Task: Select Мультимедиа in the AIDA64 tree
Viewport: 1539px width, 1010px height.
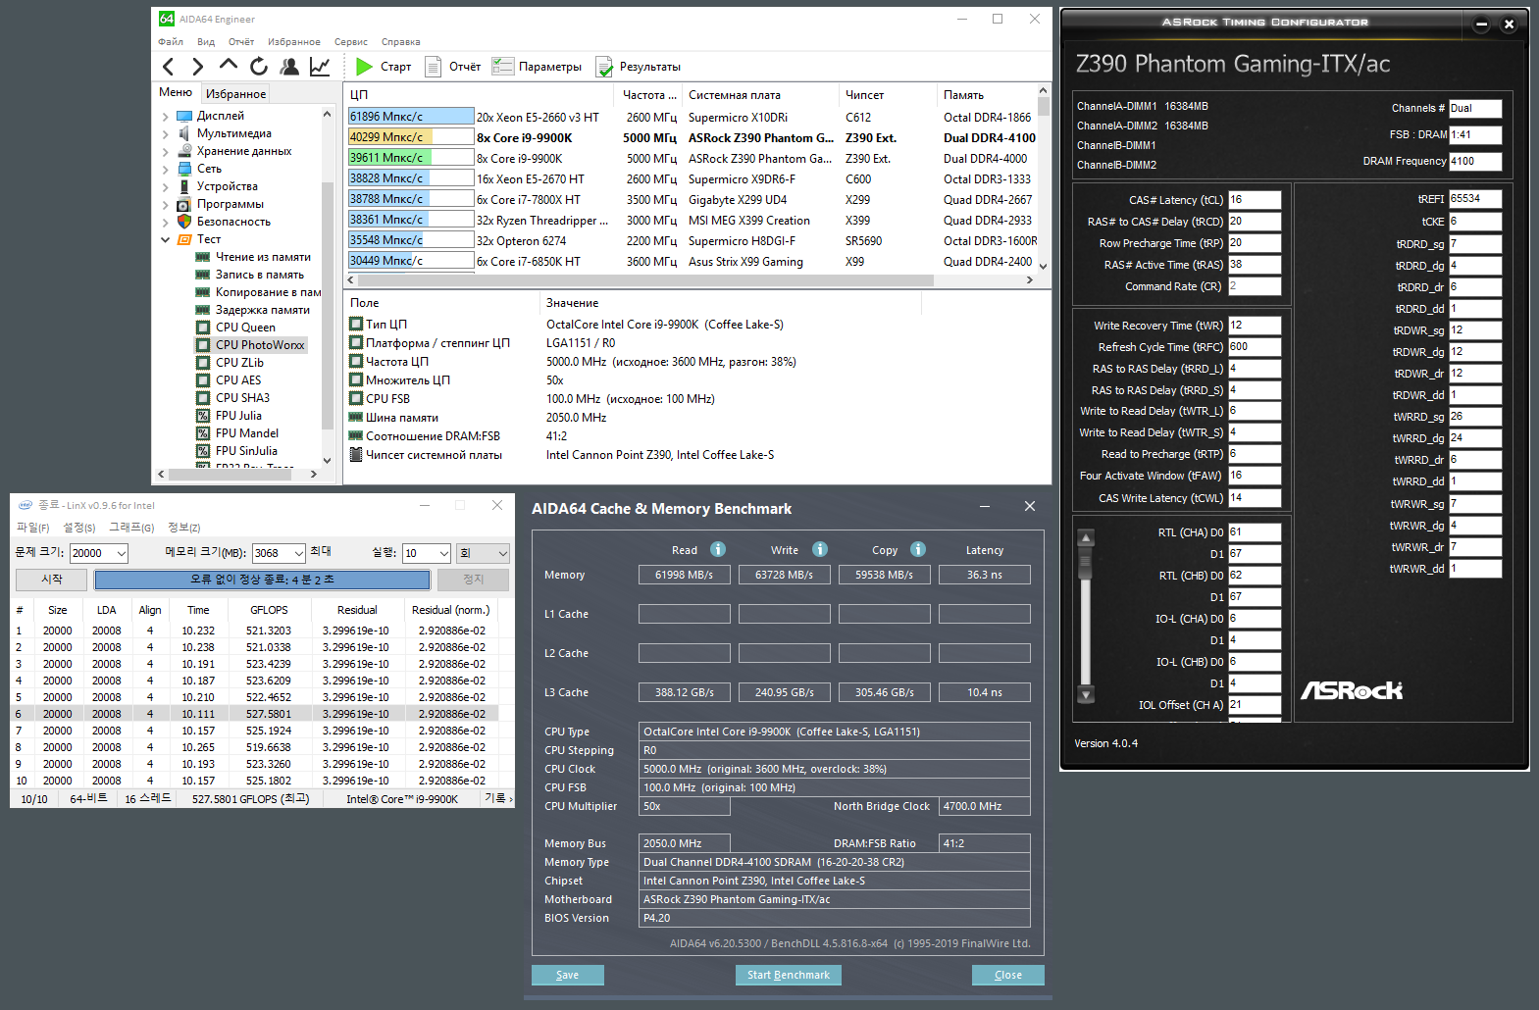Action: 234,133
